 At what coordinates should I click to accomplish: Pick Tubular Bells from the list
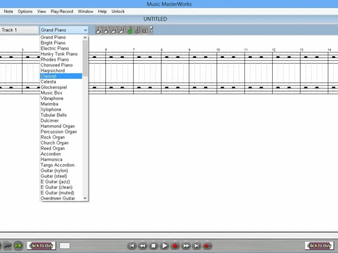pyautogui.click(x=61, y=115)
